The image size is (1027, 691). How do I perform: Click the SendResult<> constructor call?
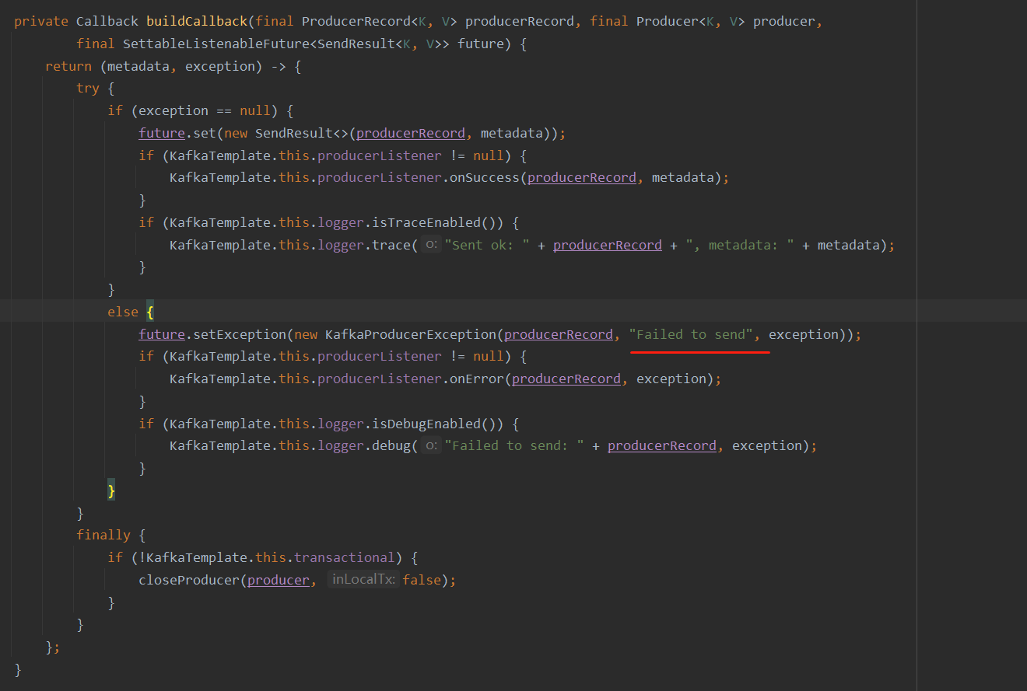click(302, 133)
